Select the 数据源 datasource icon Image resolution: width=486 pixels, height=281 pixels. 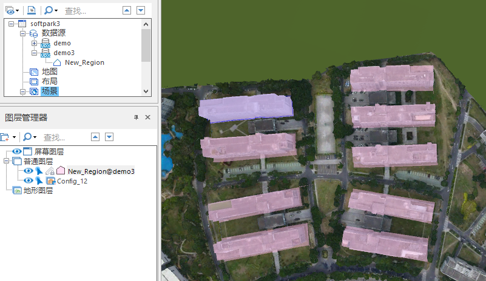(33, 33)
